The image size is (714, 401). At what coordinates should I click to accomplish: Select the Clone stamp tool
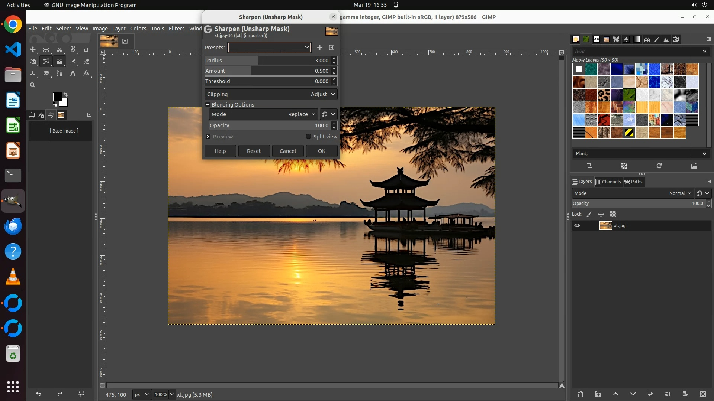[33, 74]
